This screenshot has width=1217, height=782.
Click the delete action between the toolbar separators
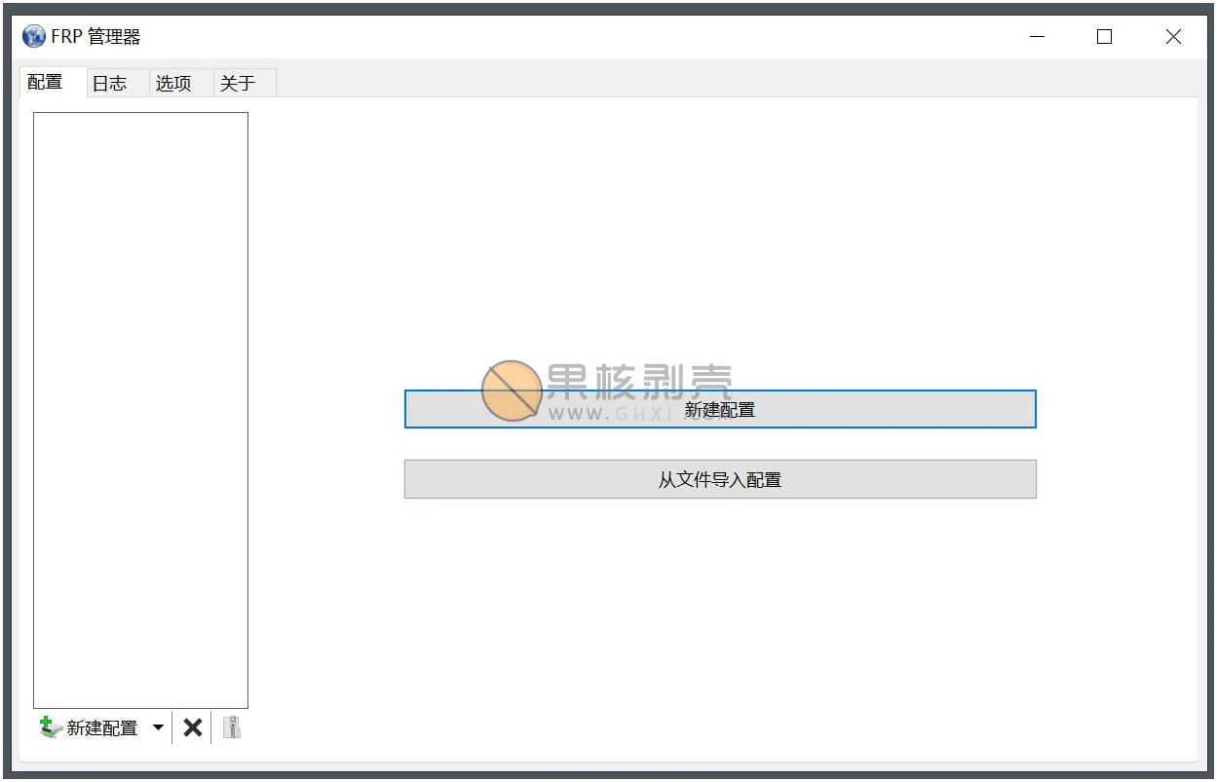192,726
